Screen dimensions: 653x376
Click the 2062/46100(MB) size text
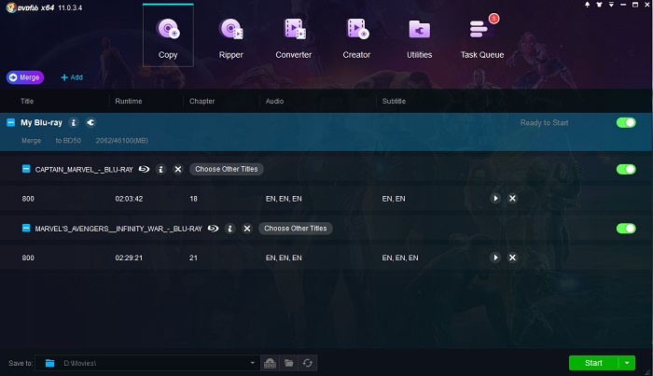[x=121, y=140]
